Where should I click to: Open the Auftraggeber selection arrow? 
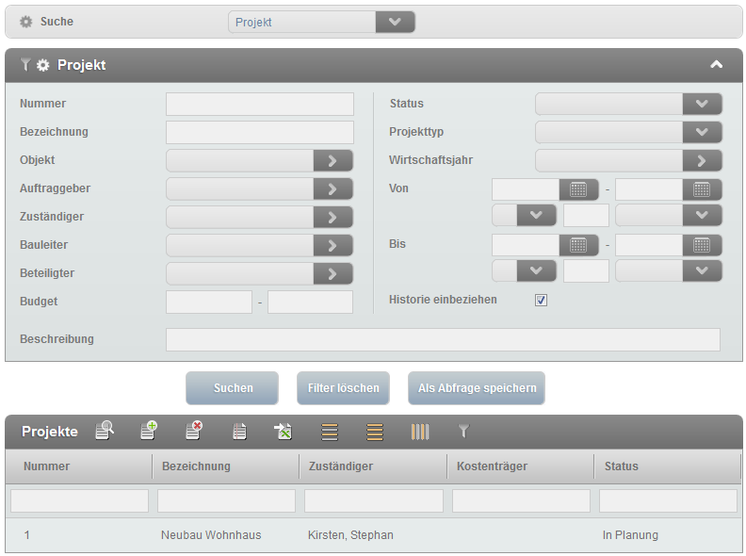[x=332, y=188]
